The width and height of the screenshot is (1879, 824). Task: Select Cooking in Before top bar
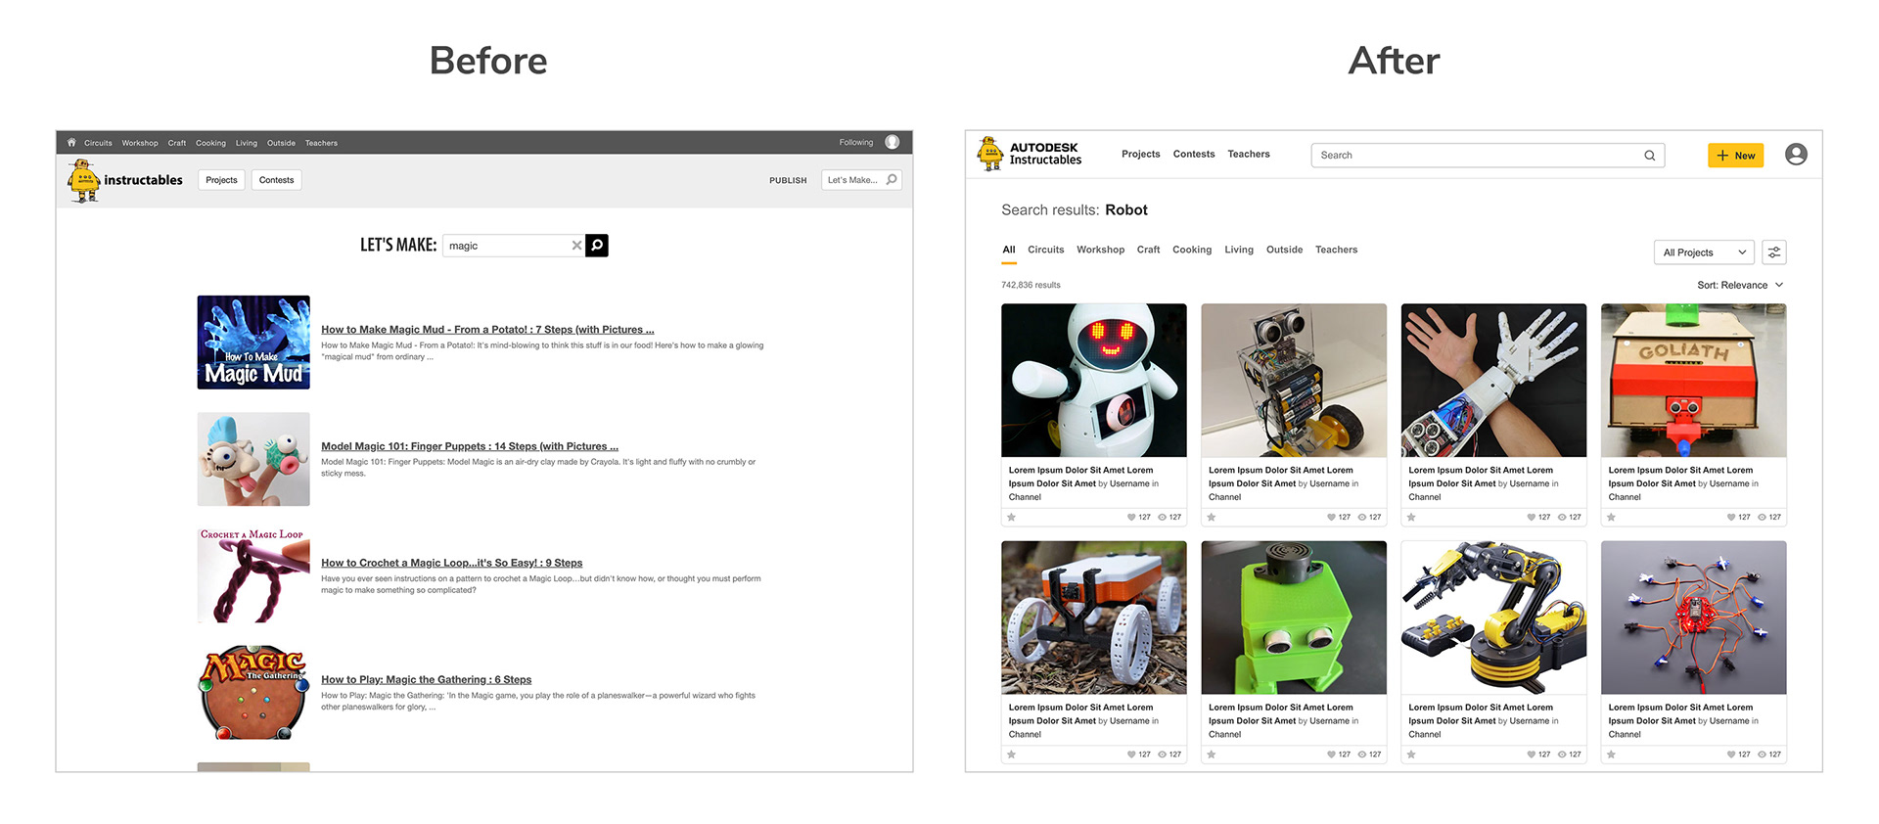click(210, 143)
